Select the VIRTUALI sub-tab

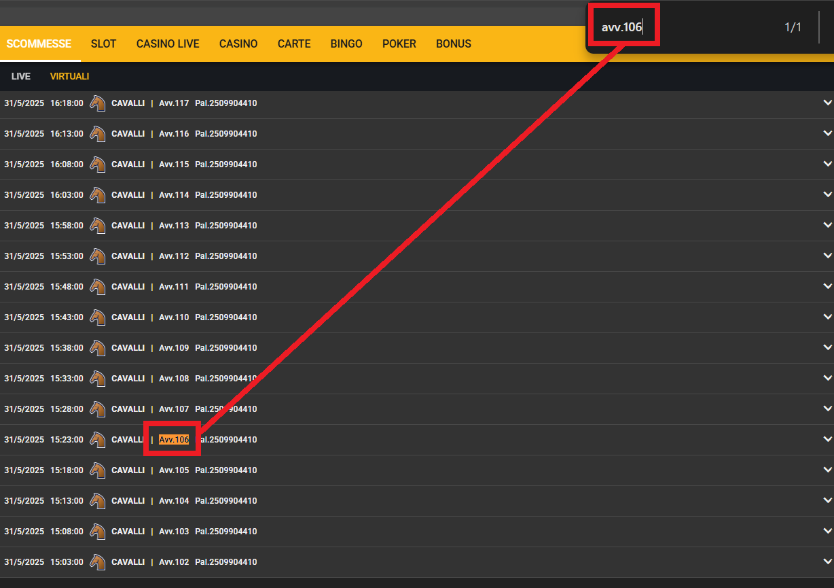point(69,76)
